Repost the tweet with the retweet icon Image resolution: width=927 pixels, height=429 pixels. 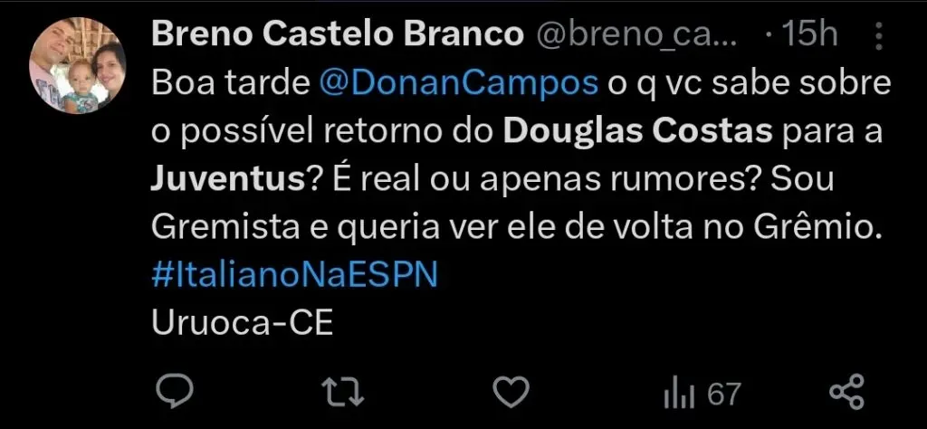coord(344,393)
